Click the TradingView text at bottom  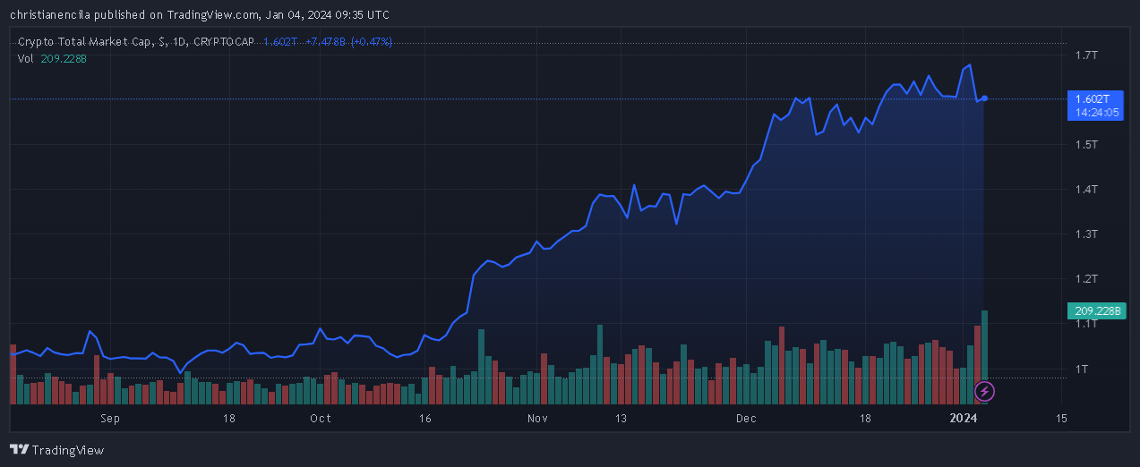pos(68,450)
